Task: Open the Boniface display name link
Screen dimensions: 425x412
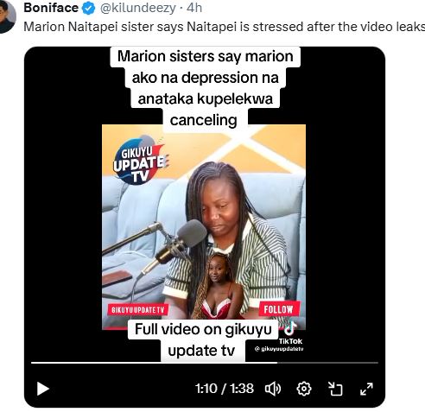Action: pos(51,8)
